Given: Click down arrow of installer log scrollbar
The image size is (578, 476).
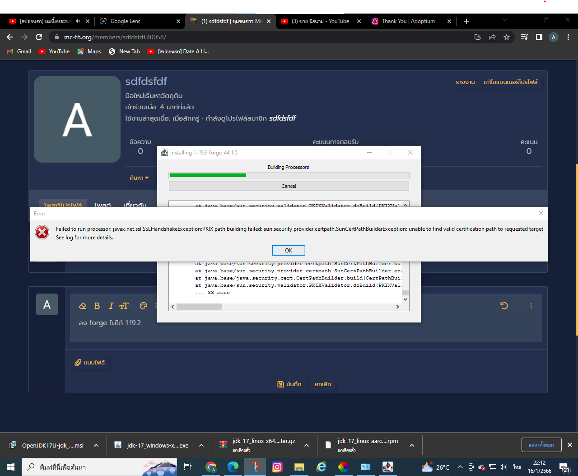Looking at the screenshot, I should pyautogui.click(x=405, y=299).
